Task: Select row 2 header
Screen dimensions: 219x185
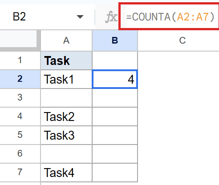Action: point(20,79)
